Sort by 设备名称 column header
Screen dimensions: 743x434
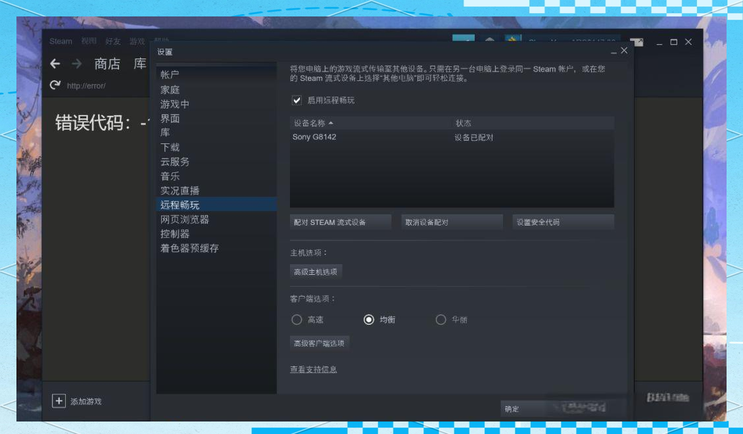[314, 123]
